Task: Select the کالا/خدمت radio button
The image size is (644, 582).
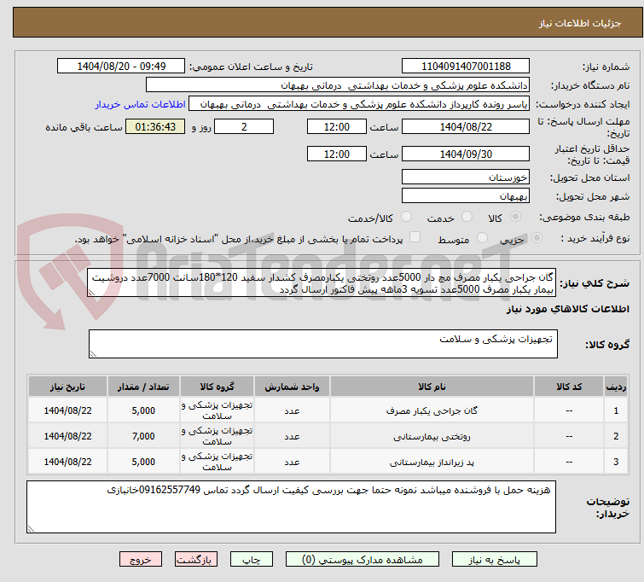Action: [x=406, y=217]
